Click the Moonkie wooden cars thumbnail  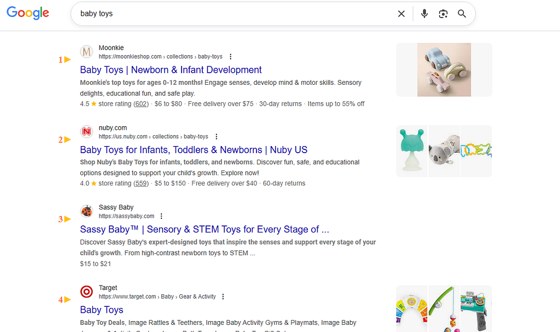(444, 69)
